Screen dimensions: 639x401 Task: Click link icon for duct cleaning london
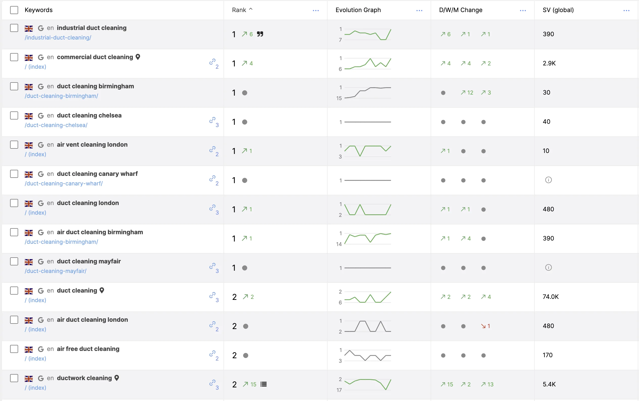click(212, 208)
